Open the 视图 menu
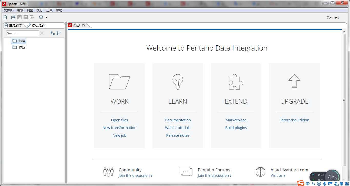The width and height of the screenshot is (350, 186). tap(30, 10)
